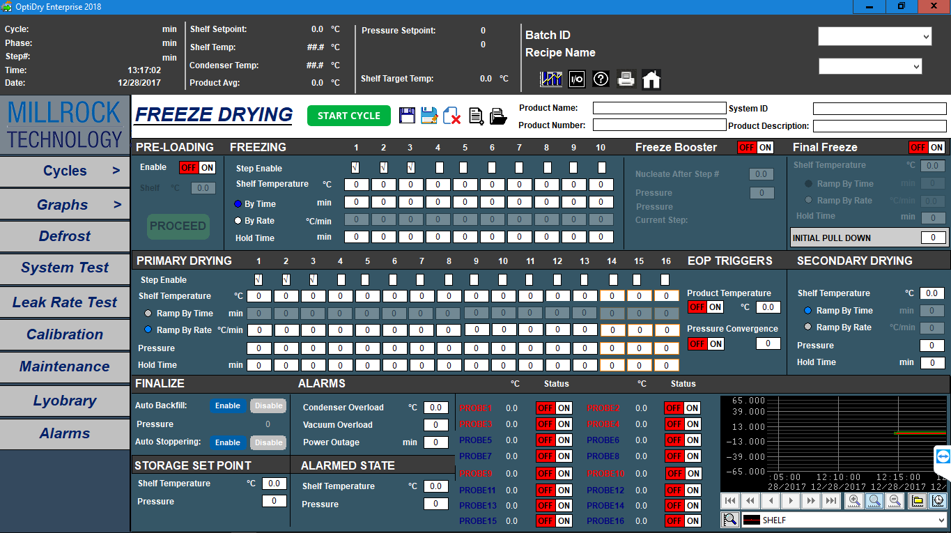Click Auto Backfill Enable button
The image size is (951, 533).
point(228,405)
